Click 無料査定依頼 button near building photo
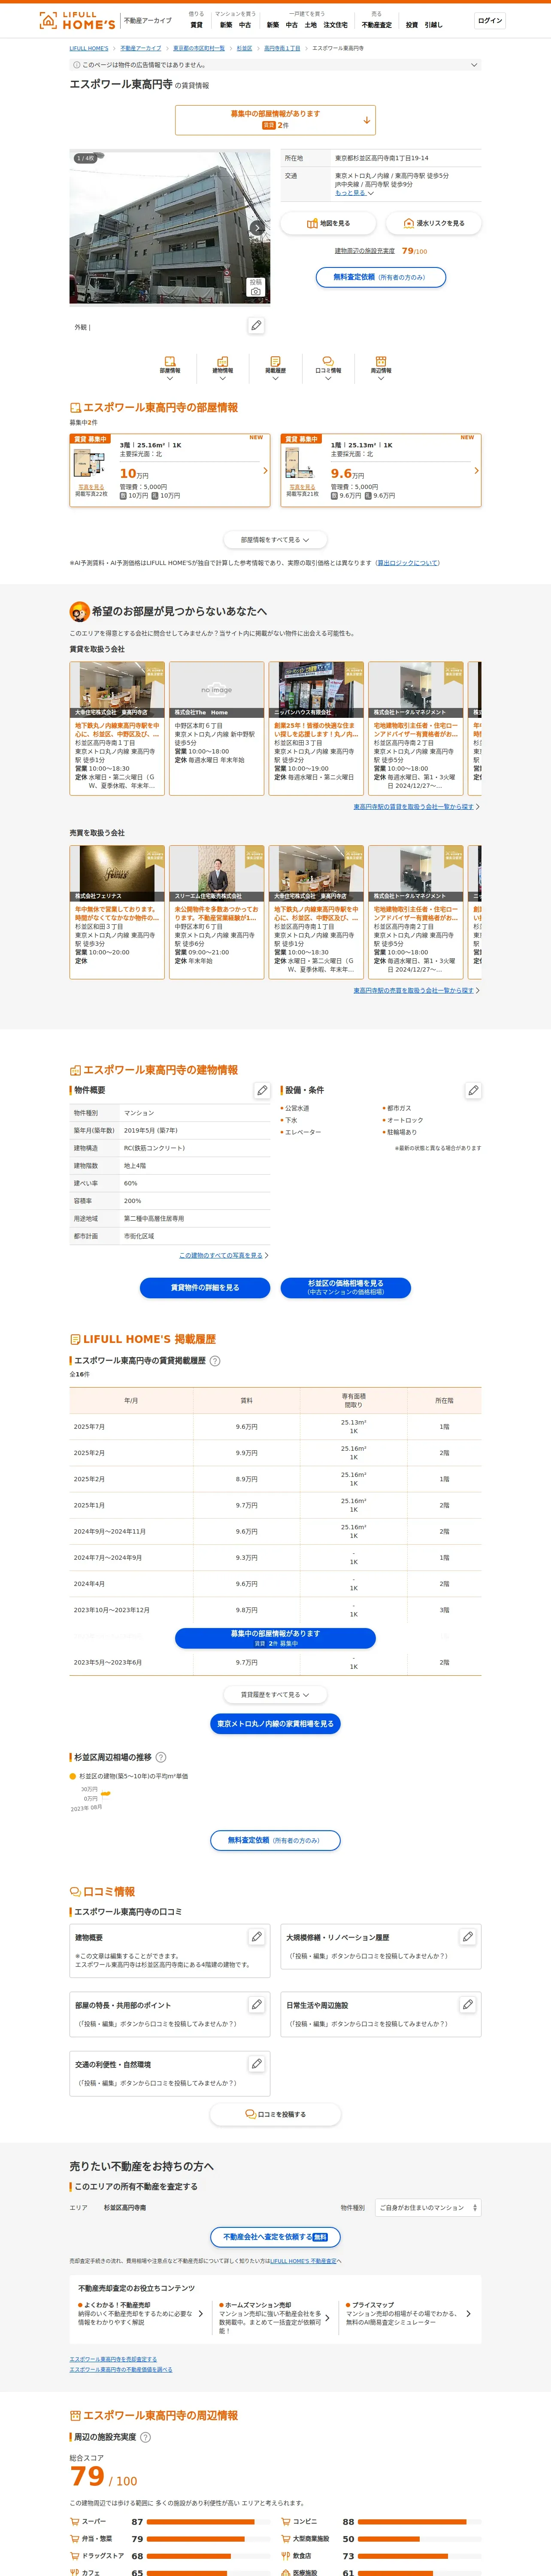The image size is (551, 2576). 381,277
